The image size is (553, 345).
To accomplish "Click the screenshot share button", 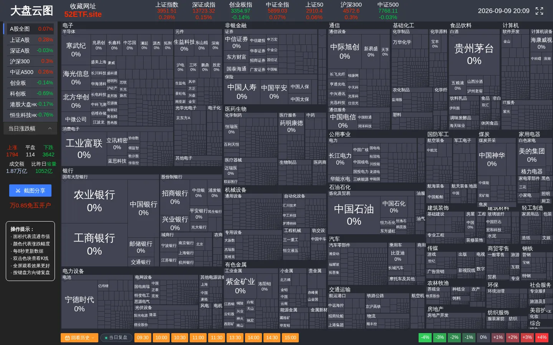I will pyautogui.click(x=30, y=191).
